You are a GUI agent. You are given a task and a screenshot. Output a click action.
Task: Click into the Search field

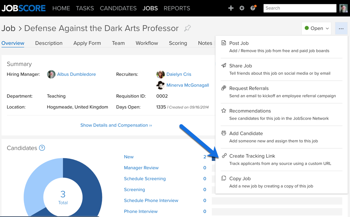tap(300, 8)
